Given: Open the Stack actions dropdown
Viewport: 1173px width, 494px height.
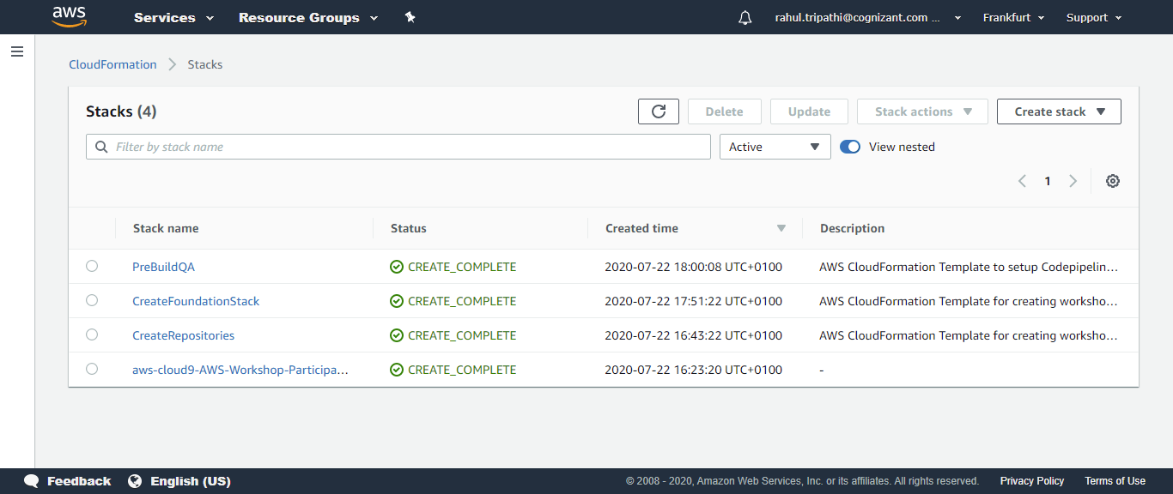Looking at the screenshot, I should tap(923, 111).
